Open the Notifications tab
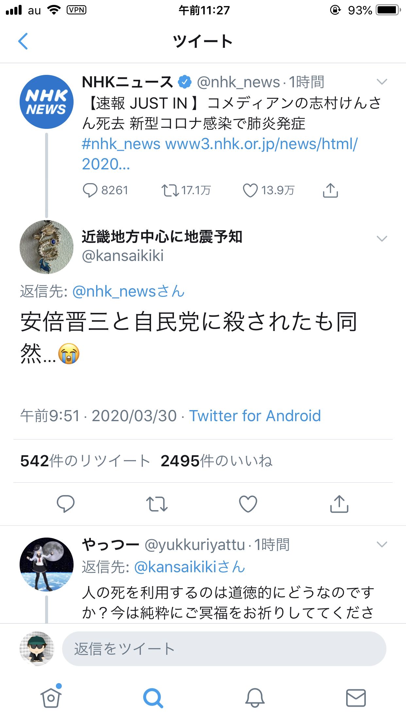Image resolution: width=406 pixels, height=722 pixels. [255, 697]
